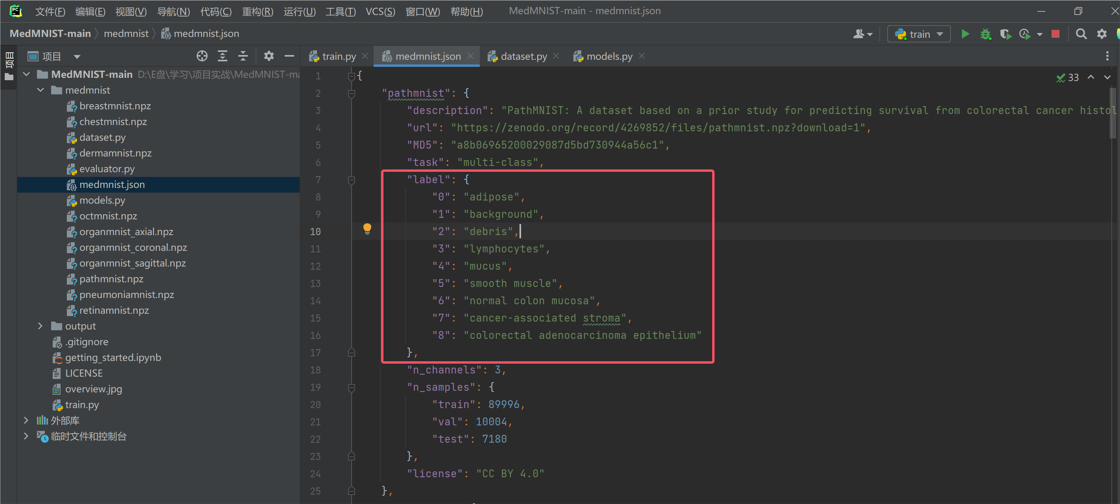
Task: Toggle fold of the label block on line 7
Action: [351, 179]
